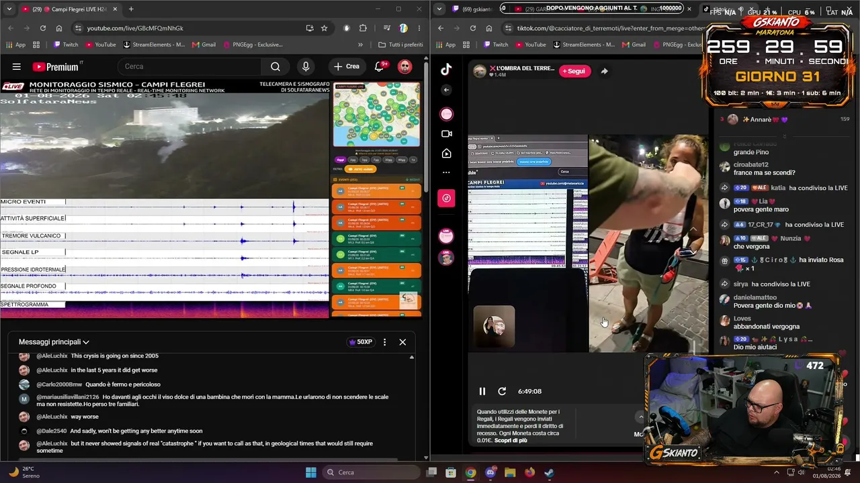Go back in the TikTok browser window
860x483 pixels.
pyautogui.click(x=441, y=28)
